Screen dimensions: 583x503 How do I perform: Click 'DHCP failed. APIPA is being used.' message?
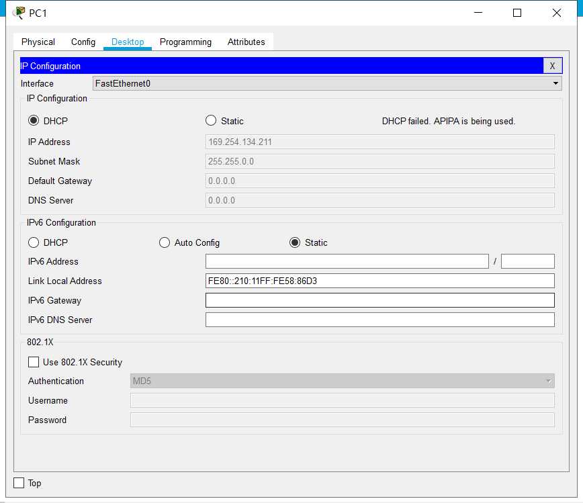click(x=449, y=121)
